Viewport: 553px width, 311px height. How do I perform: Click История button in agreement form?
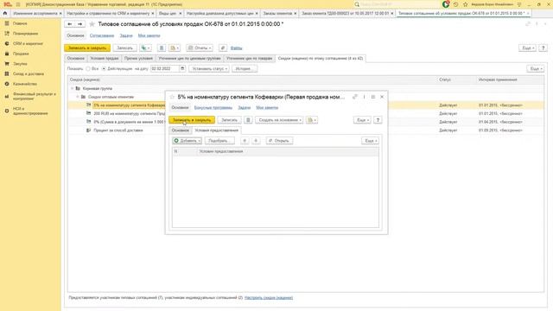coord(244,68)
